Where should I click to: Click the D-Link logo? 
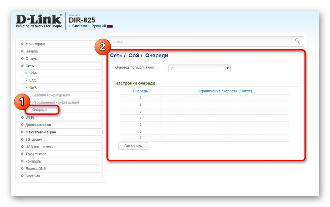[39, 21]
